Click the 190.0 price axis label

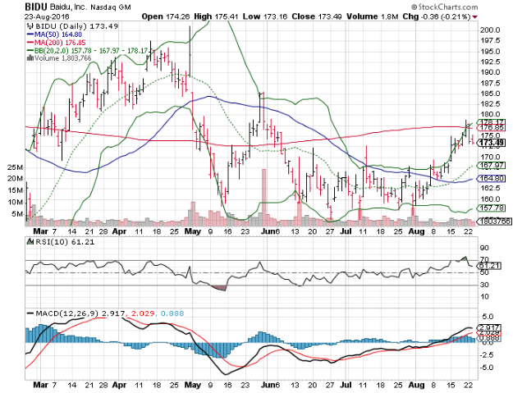pyautogui.click(x=490, y=72)
